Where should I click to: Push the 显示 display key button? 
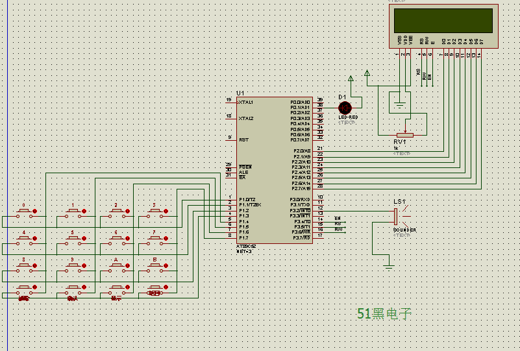[116, 289]
